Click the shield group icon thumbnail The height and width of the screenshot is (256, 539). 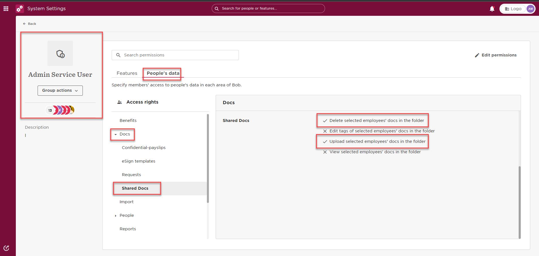pos(60,53)
